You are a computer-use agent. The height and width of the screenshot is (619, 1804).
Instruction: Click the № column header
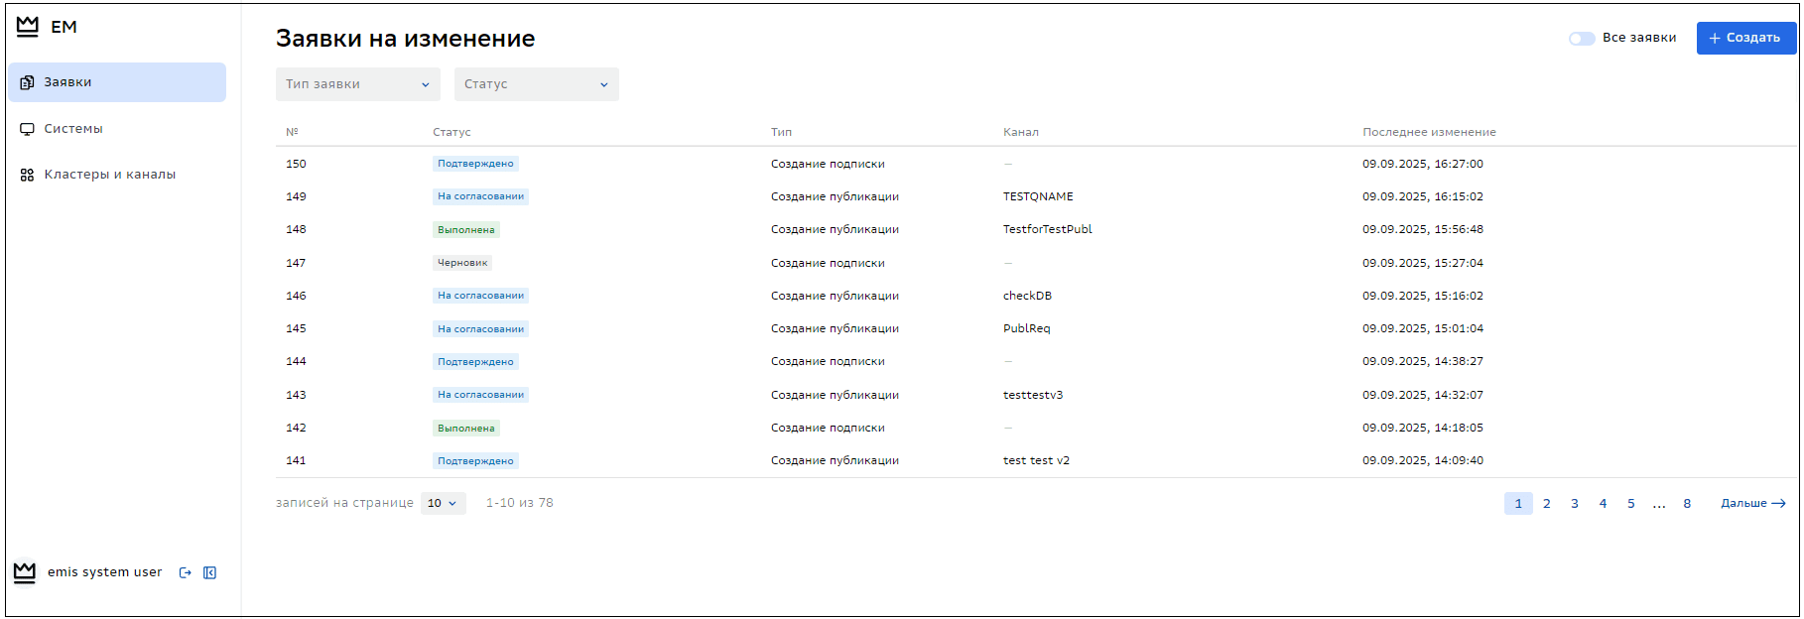(x=292, y=132)
